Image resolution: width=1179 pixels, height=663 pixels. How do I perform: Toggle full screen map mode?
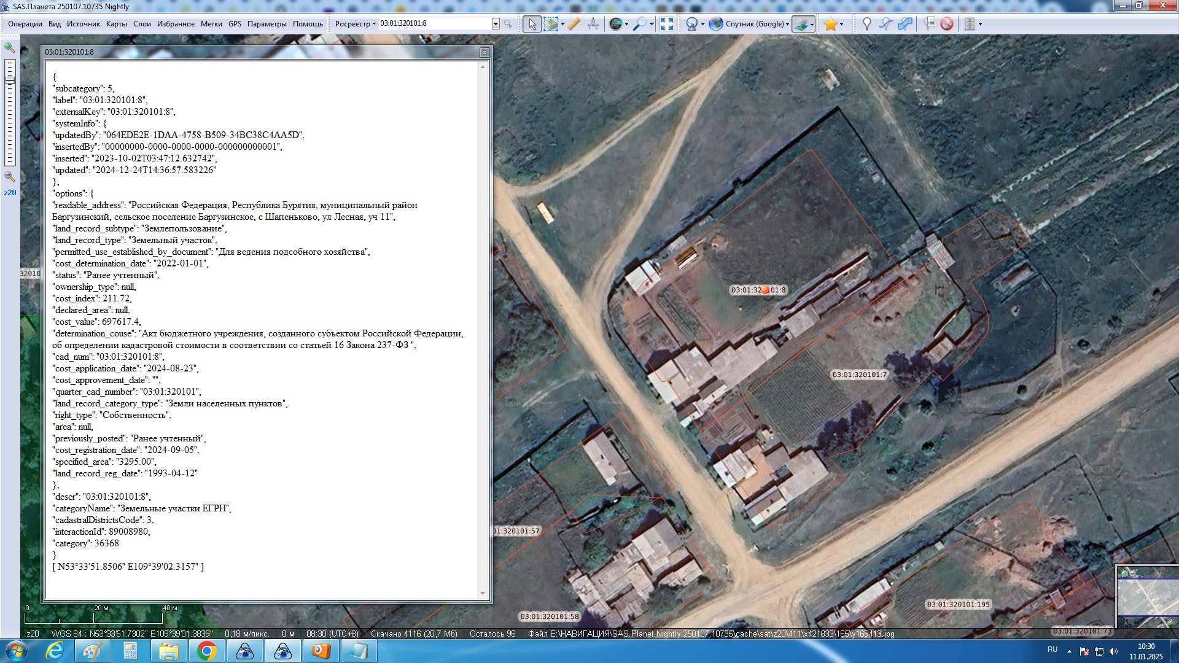(666, 24)
